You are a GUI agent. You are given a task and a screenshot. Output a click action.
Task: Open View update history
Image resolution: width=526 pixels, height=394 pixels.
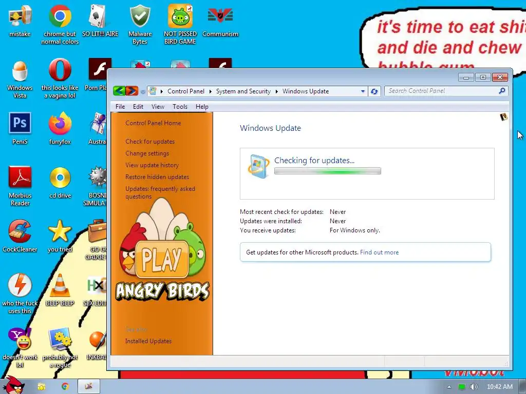point(152,165)
